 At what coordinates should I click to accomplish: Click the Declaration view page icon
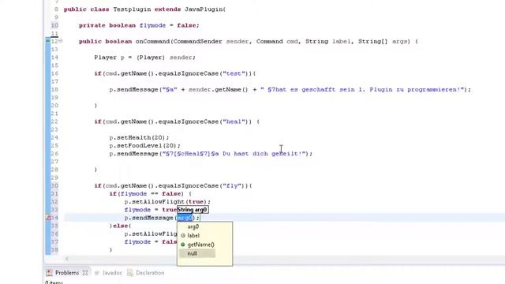point(130,273)
